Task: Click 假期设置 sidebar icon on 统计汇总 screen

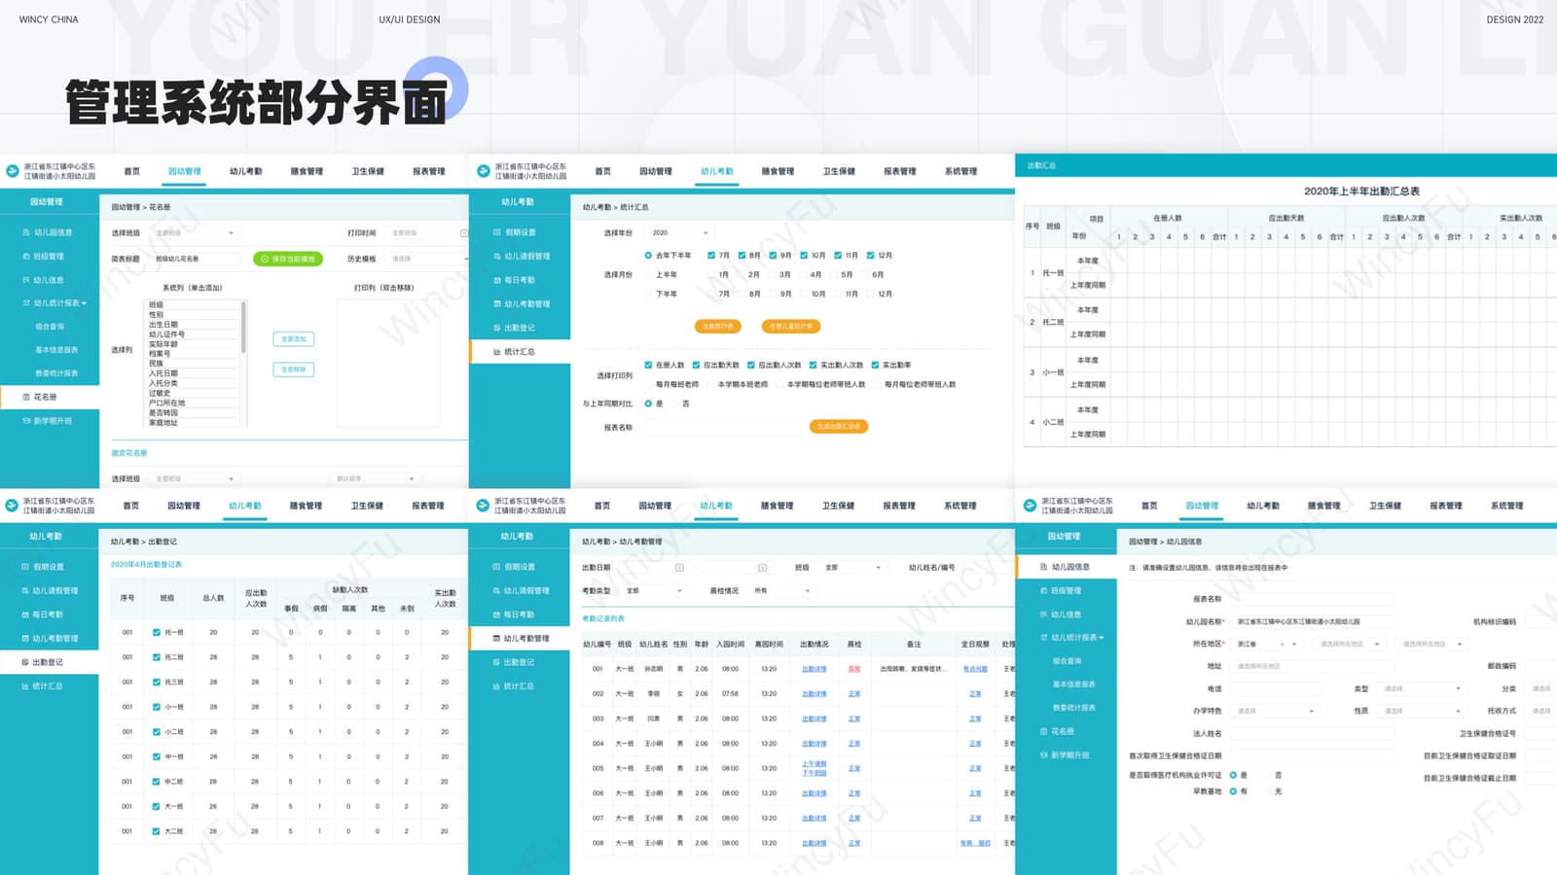Action: 497,233
